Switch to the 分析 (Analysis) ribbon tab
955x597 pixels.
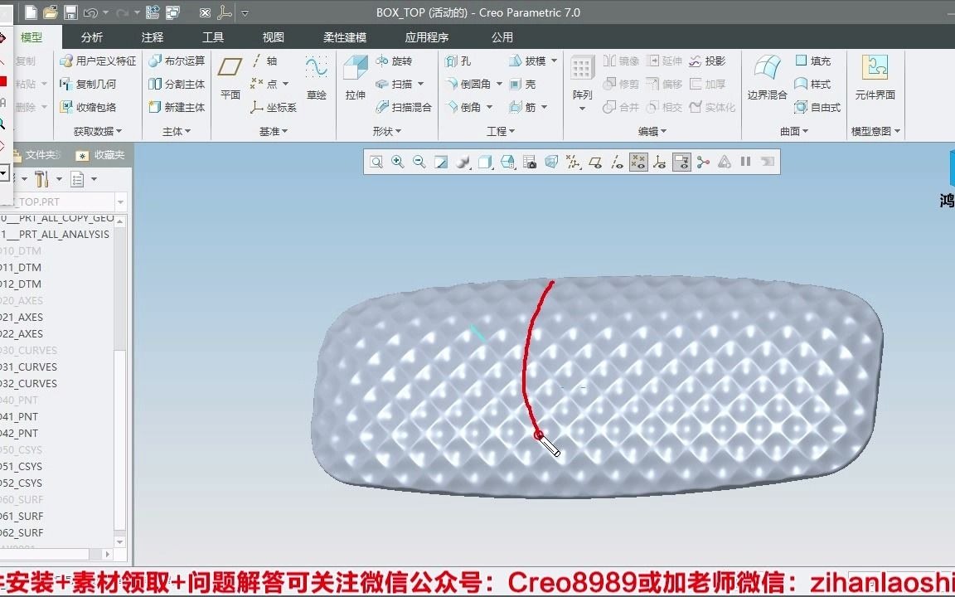pos(91,36)
